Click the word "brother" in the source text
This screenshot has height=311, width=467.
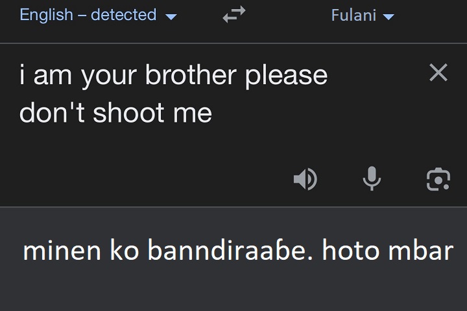click(191, 76)
